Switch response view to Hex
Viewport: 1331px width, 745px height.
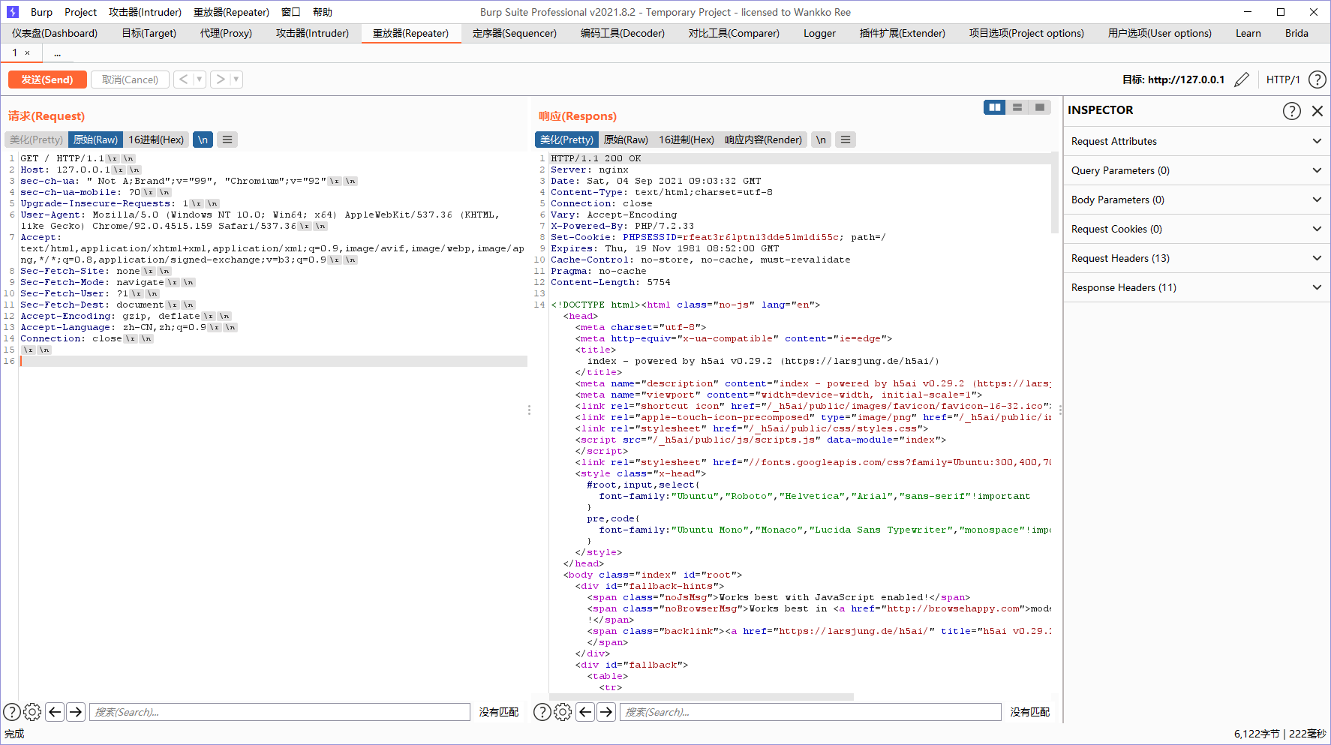pos(687,140)
